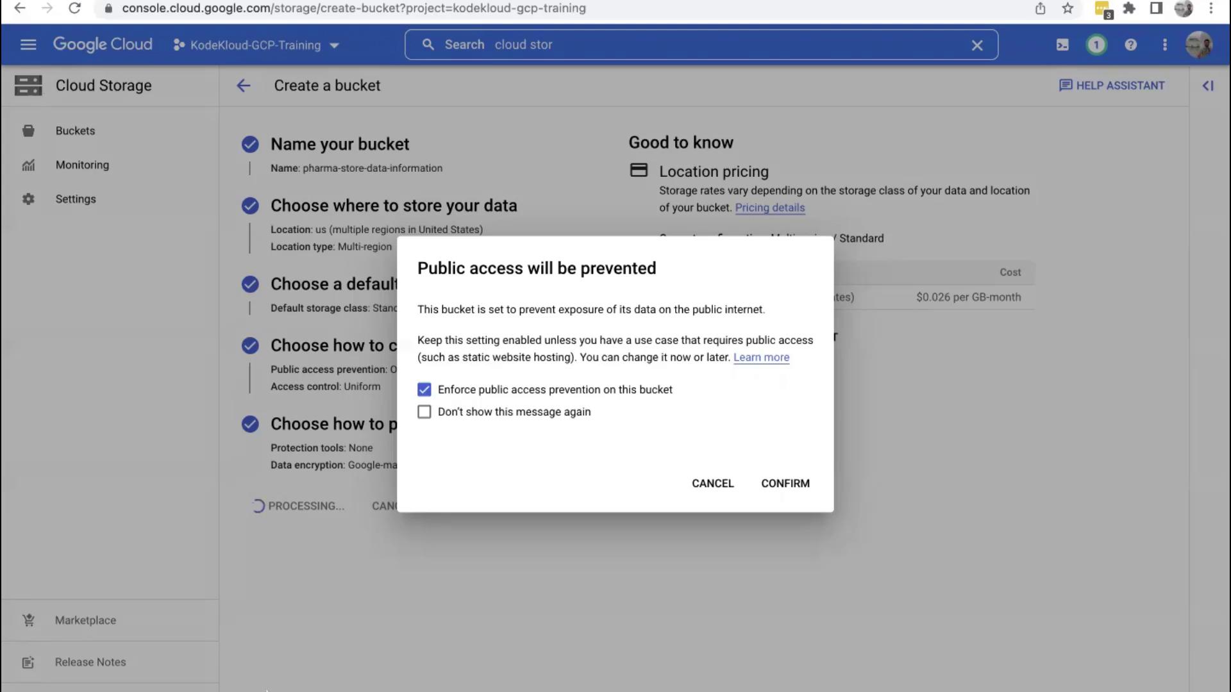Open console settings three-dot menu
This screenshot has width=1231, height=692.
pos(1165,45)
